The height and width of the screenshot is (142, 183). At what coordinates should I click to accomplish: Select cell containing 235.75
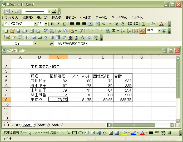(x=123, y=100)
